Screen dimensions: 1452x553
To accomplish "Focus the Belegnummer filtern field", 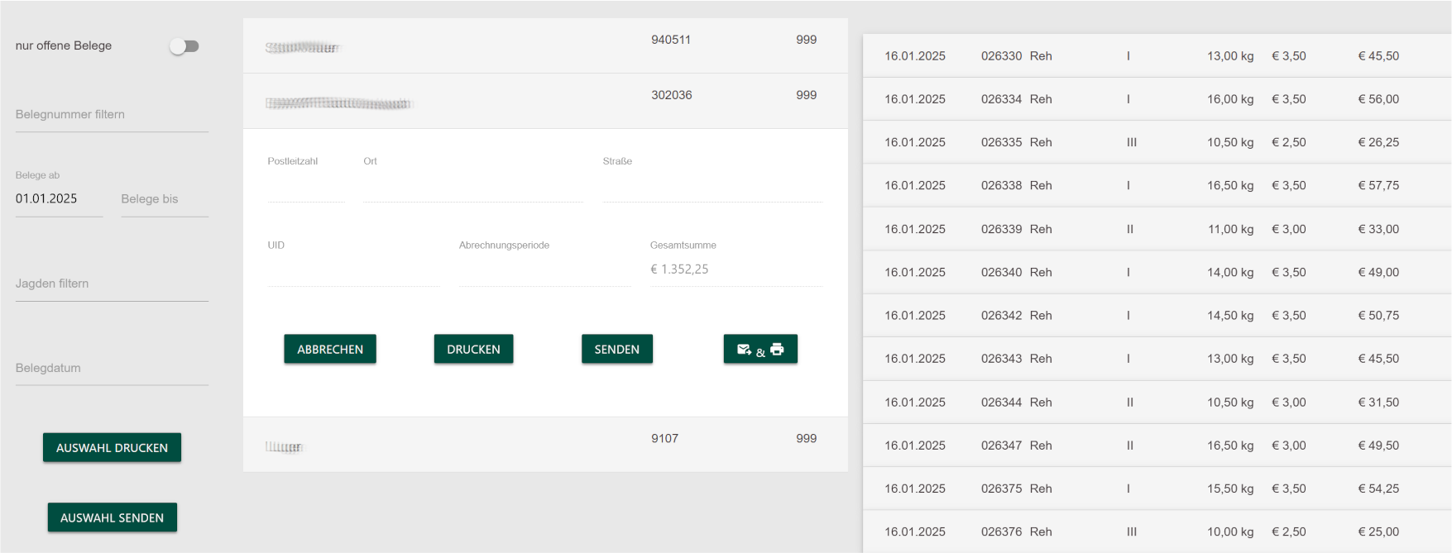I will pos(111,115).
